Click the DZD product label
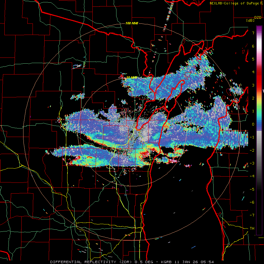 (x=258, y=18)
